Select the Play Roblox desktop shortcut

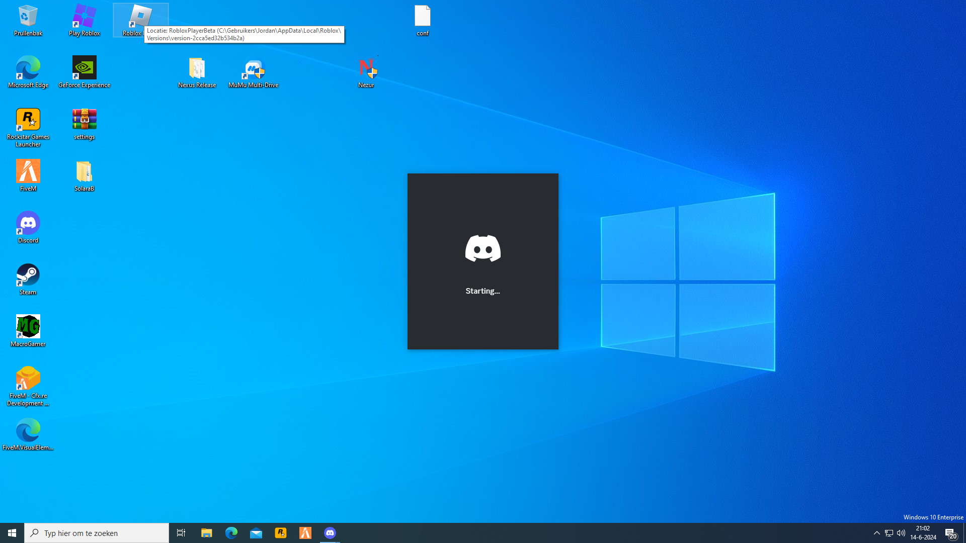tap(84, 20)
